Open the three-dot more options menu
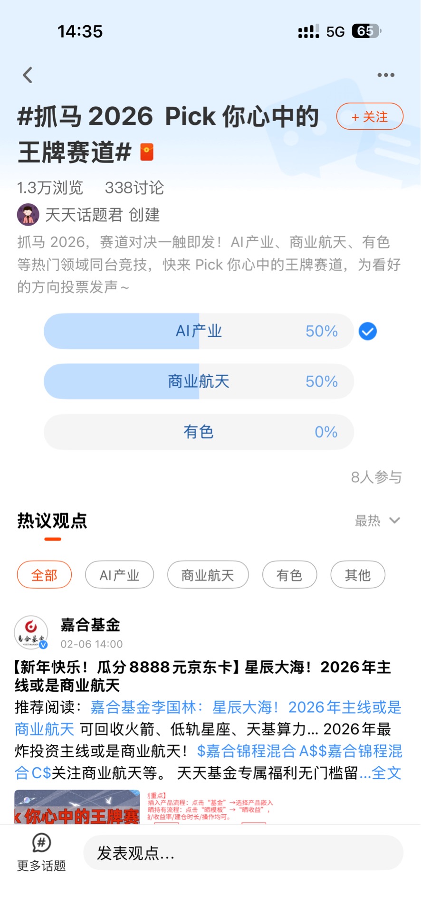421x914 pixels. pyautogui.click(x=385, y=75)
